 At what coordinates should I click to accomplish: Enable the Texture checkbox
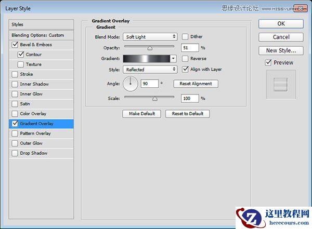(20, 64)
